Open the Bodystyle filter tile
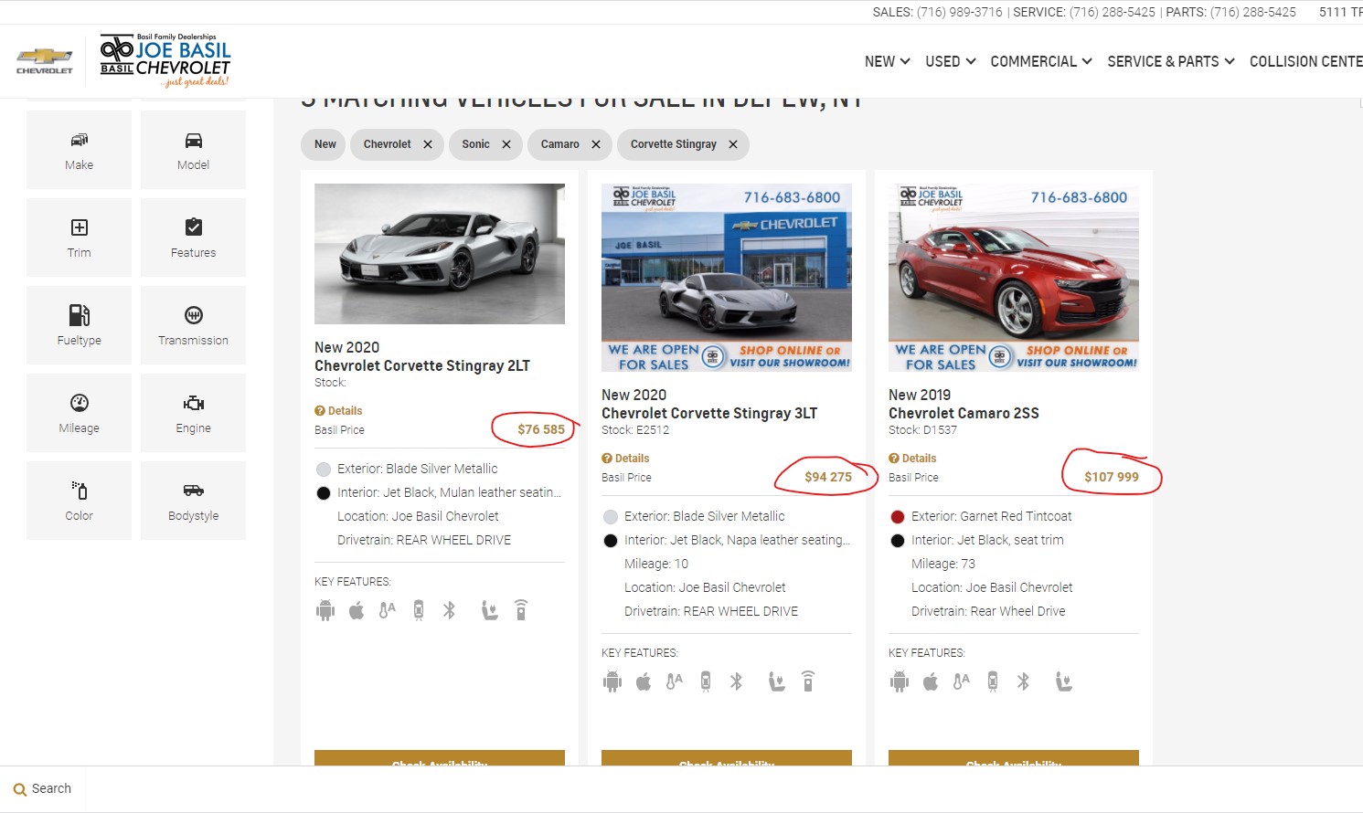 (x=193, y=501)
